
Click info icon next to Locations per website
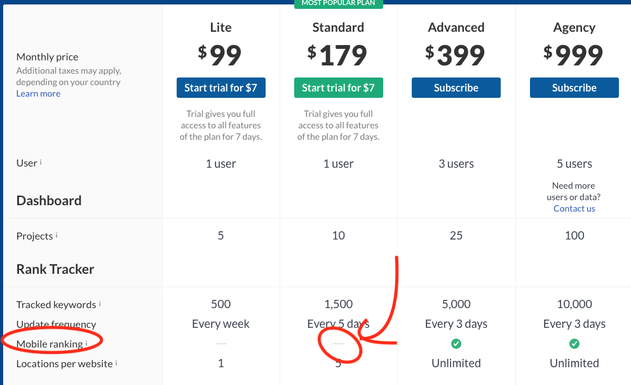[x=116, y=363]
